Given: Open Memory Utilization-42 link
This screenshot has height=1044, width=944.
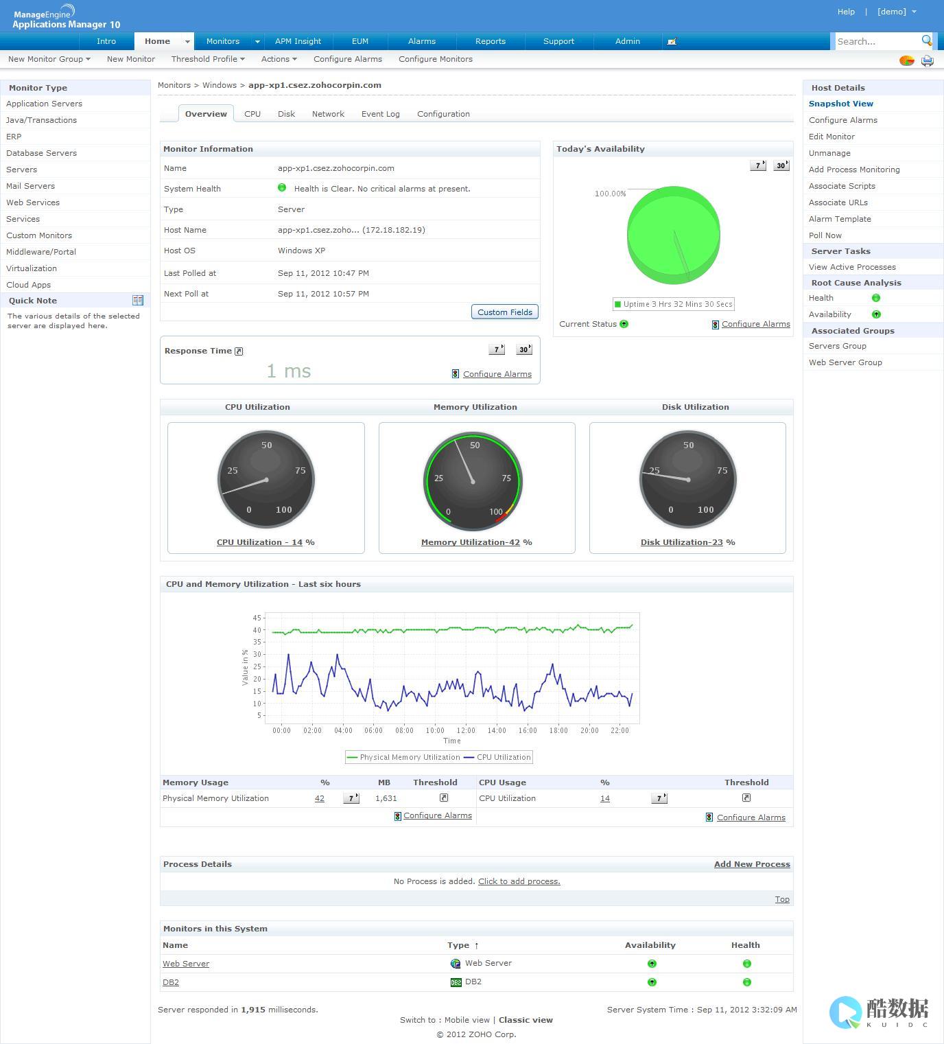Looking at the screenshot, I should [x=471, y=542].
